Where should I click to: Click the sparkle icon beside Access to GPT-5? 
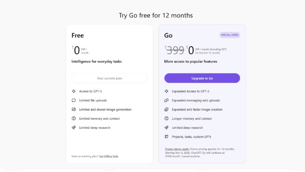pyautogui.click(x=73, y=91)
